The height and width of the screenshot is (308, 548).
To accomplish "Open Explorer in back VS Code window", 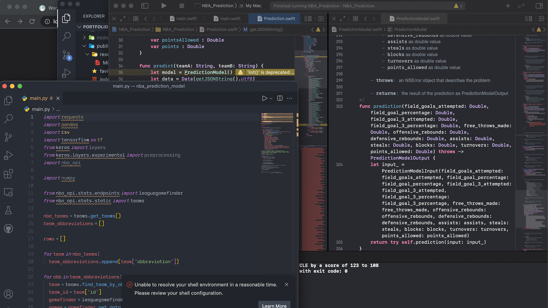I will coord(67,18).
